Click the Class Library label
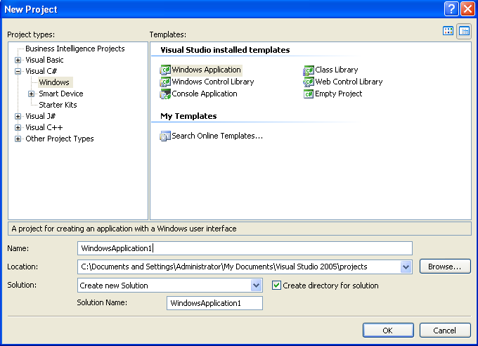 click(337, 70)
